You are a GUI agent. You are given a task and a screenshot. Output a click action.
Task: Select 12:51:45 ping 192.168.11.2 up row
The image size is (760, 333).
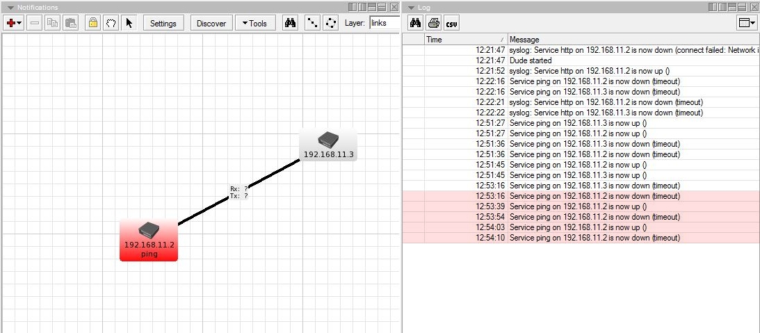click(581, 165)
